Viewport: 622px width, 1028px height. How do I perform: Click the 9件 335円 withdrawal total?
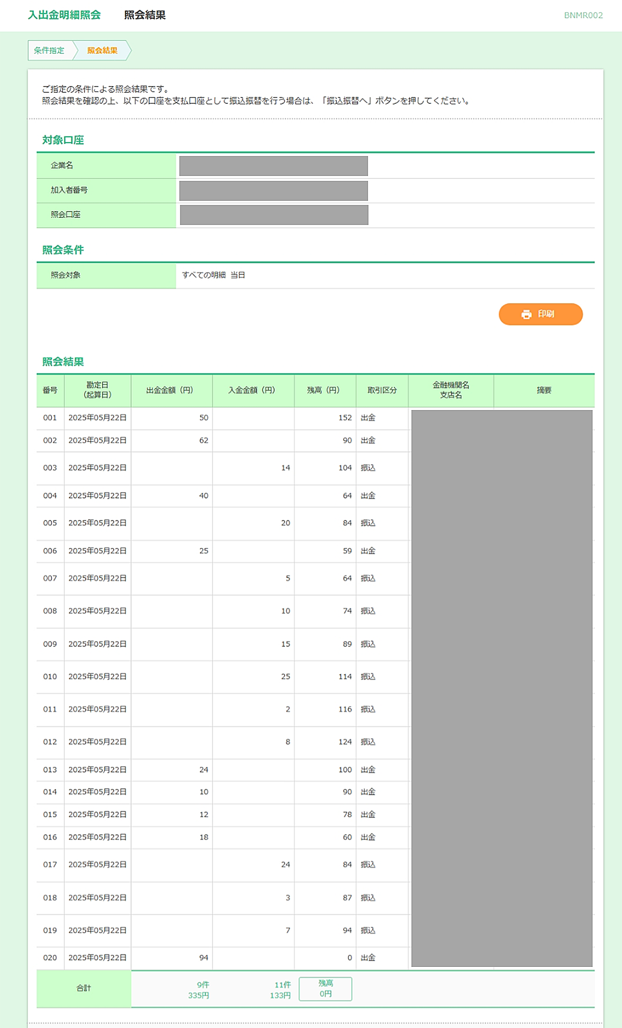199,990
